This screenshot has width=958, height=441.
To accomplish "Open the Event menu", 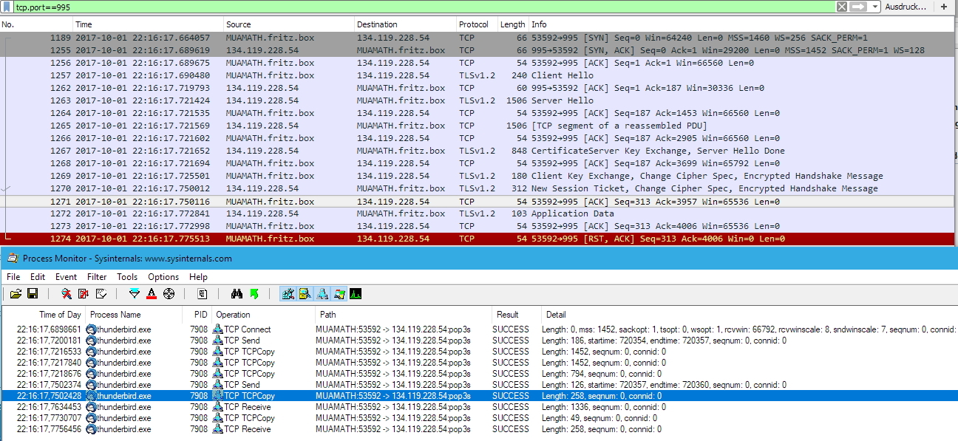I will click(66, 277).
